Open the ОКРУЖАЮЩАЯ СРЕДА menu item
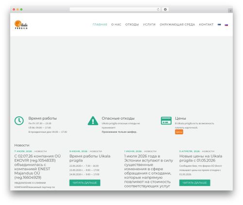Image resolution: width=243 pixels, height=205 pixels. (x=177, y=25)
